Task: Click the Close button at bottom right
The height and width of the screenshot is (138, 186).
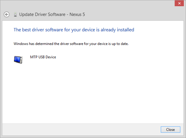Action: pyautogui.click(x=170, y=129)
